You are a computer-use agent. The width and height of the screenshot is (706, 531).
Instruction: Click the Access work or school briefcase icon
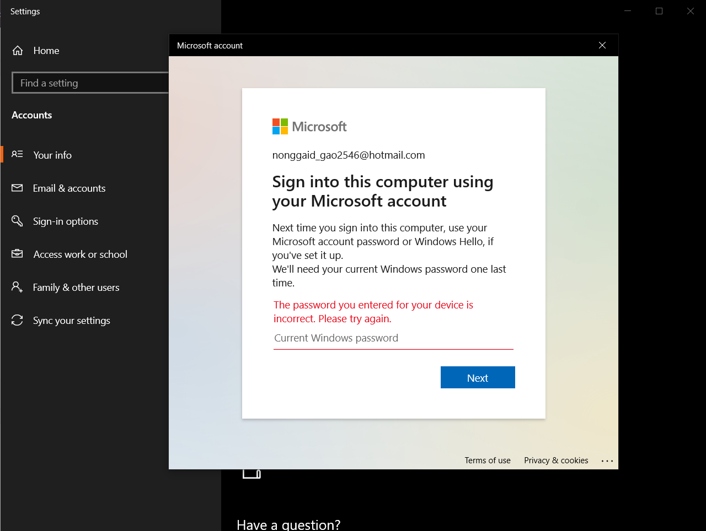(x=17, y=254)
